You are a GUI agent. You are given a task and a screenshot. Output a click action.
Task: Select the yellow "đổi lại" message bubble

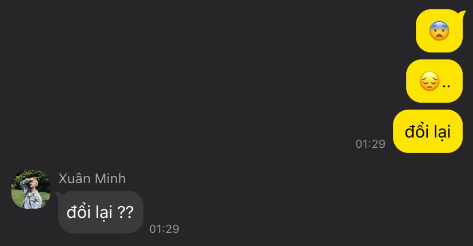click(x=428, y=131)
